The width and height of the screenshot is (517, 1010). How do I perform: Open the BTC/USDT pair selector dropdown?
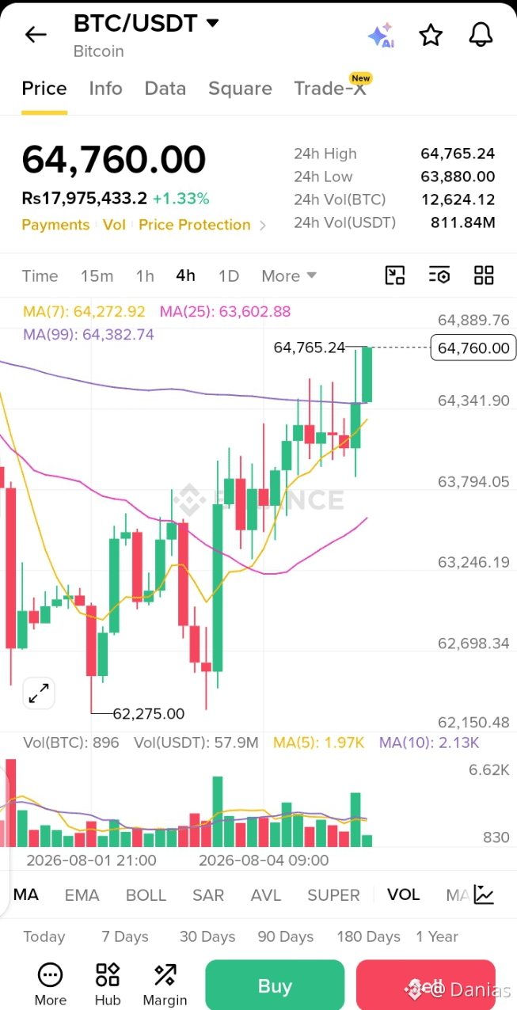tap(146, 24)
